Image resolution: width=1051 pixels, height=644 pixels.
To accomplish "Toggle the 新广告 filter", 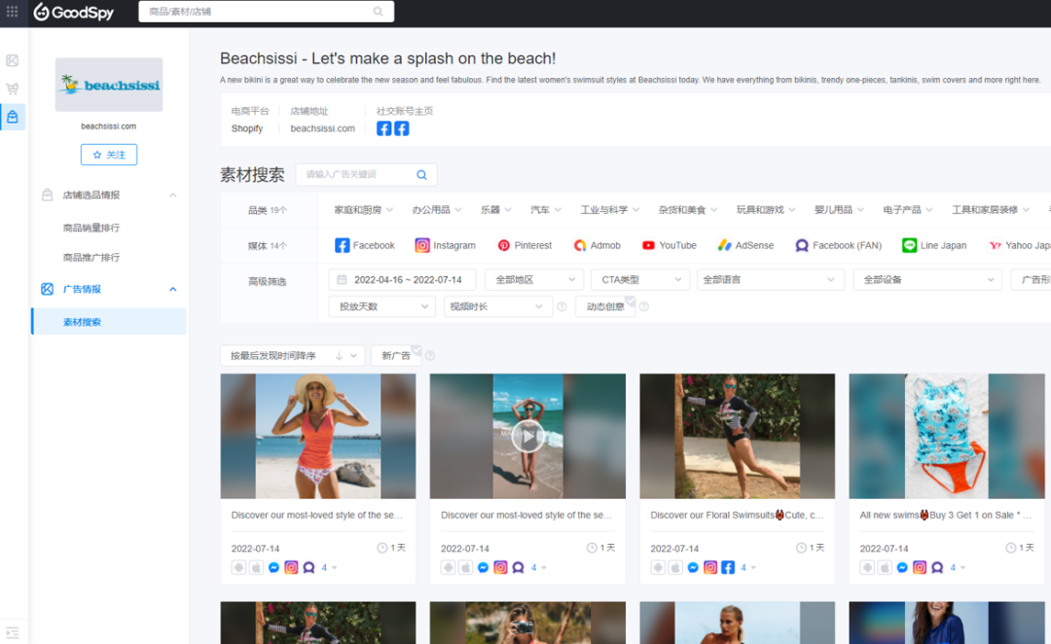I will [x=396, y=356].
